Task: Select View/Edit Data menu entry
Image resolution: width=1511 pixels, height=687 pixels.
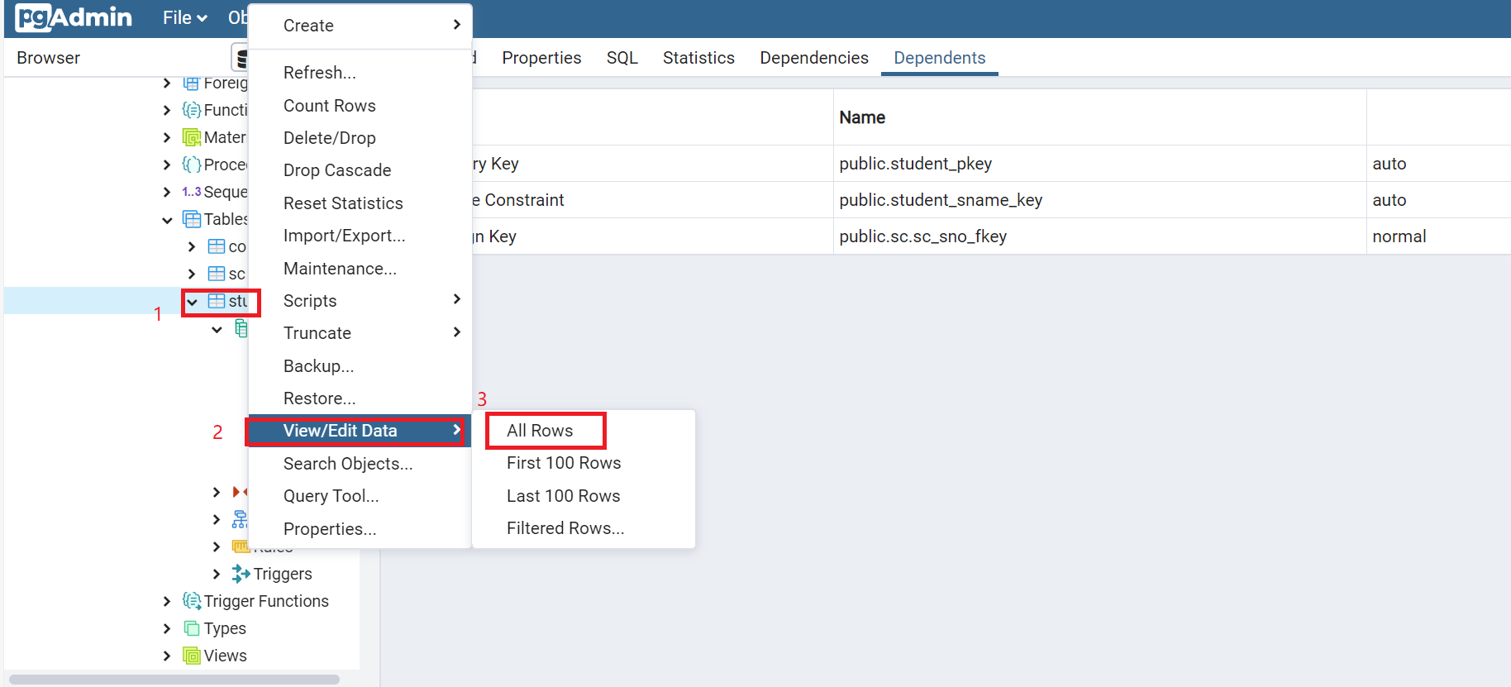Action: pos(360,431)
